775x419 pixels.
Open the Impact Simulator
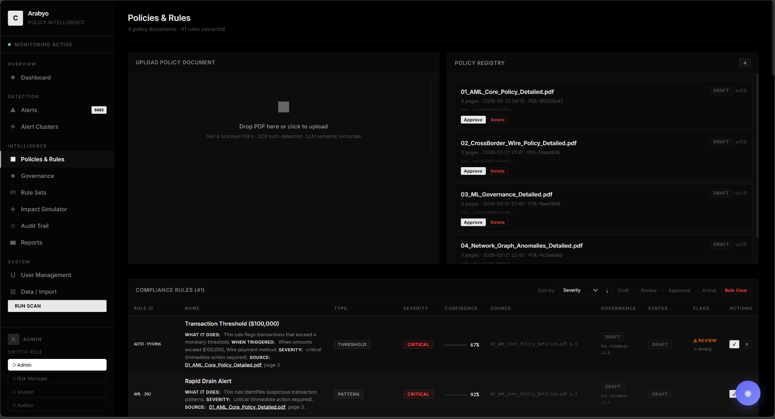pyautogui.click(x=57, y=209)
